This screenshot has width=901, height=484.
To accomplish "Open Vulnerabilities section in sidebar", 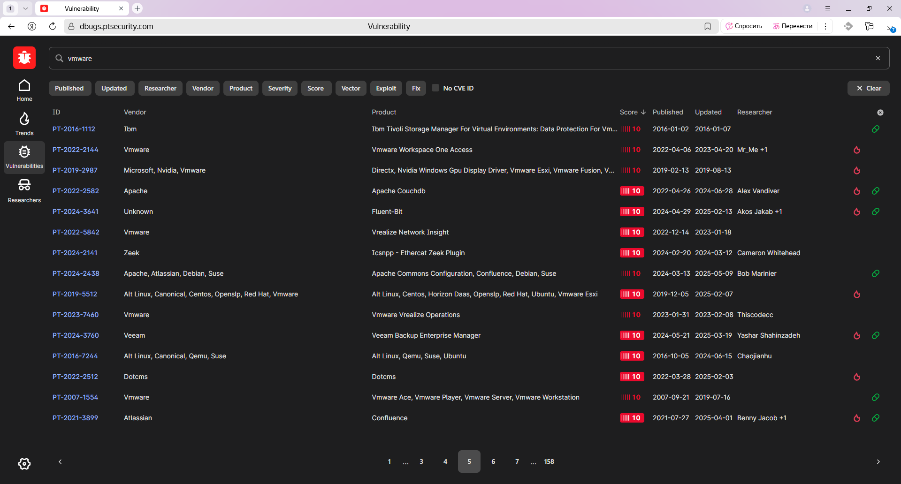I will (24, 158).
